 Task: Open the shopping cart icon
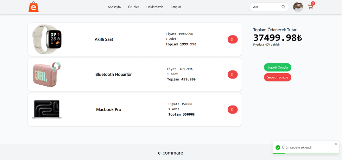click(x=310, y=7)
